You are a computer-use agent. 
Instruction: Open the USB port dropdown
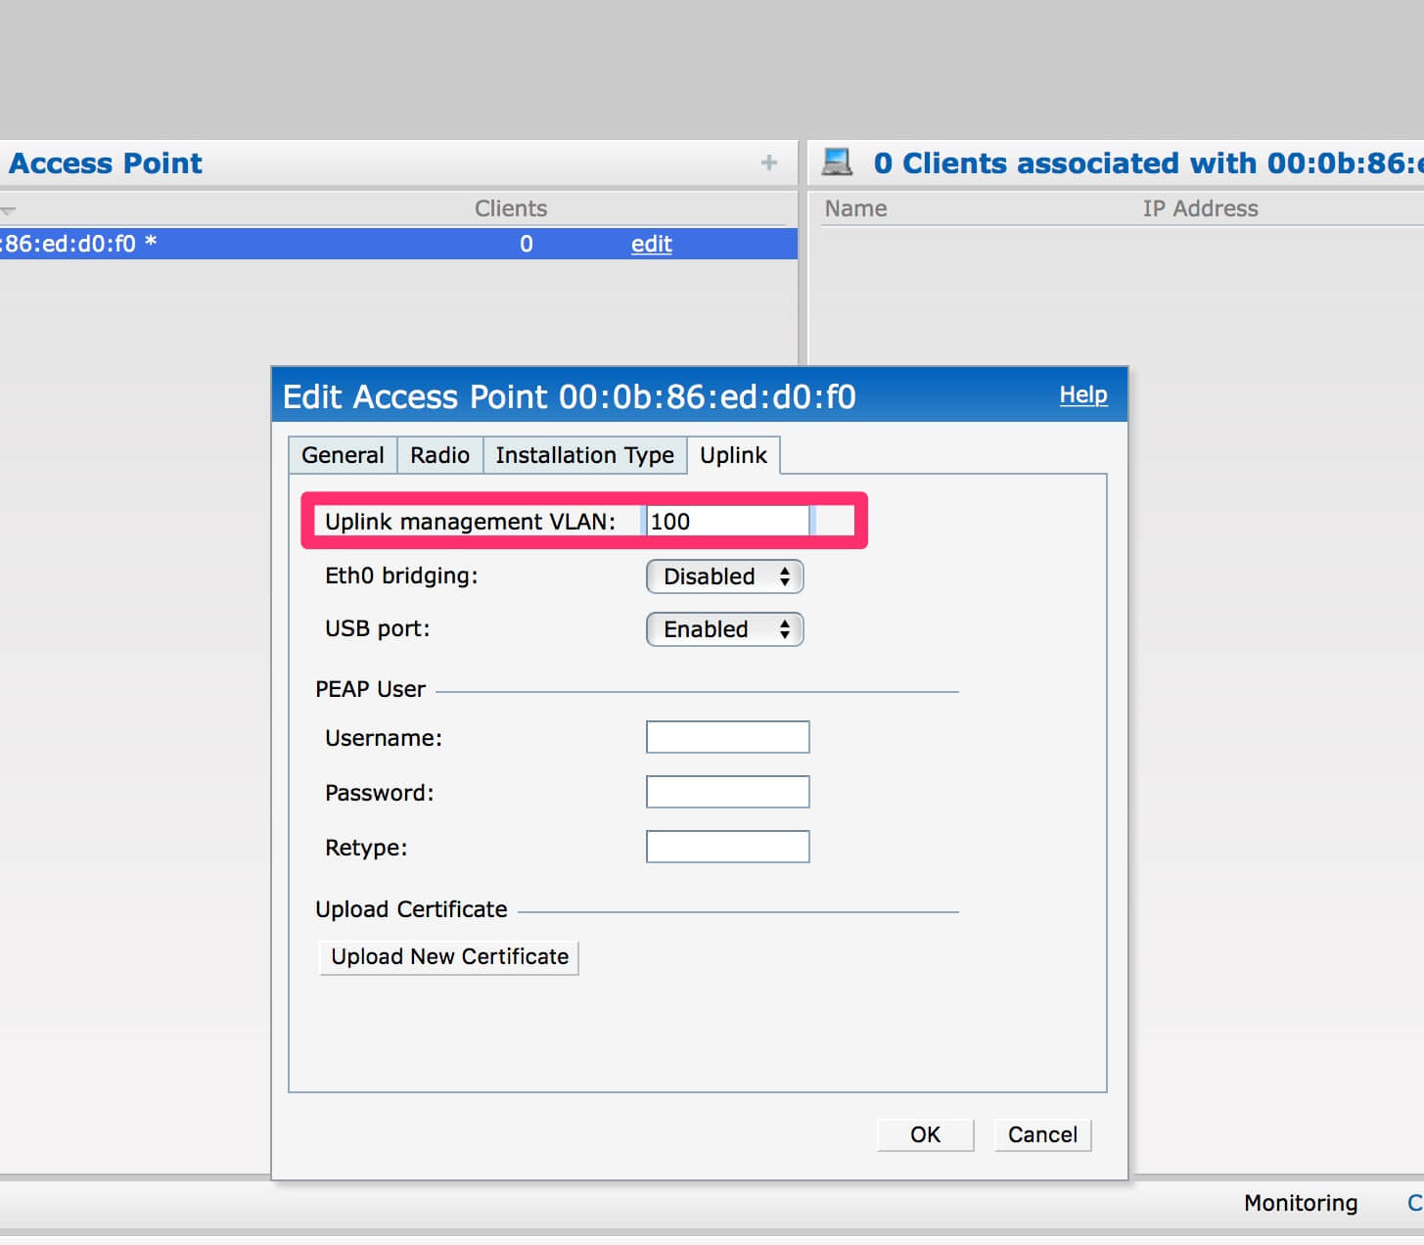tap(724, 629)
